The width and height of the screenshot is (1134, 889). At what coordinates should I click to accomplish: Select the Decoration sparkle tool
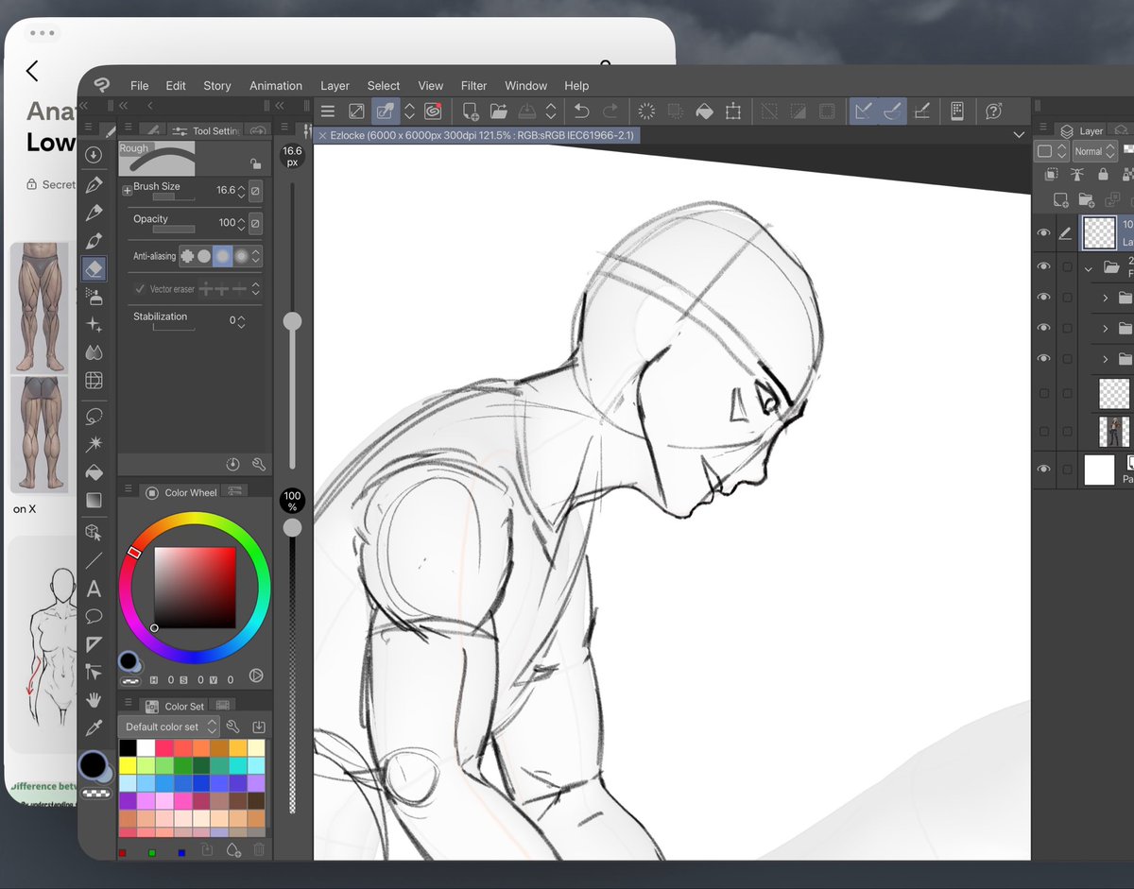[x=94, y=325]
